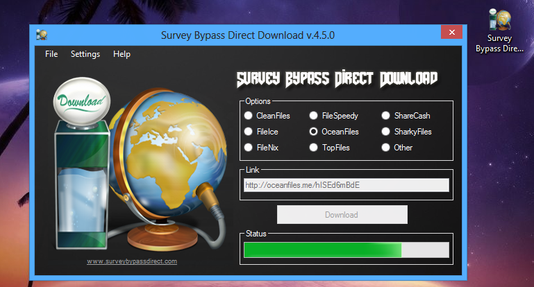Viewport: 534px width, 287px height.
Task: Click the app icon in title bar
Action: (42, 35)
